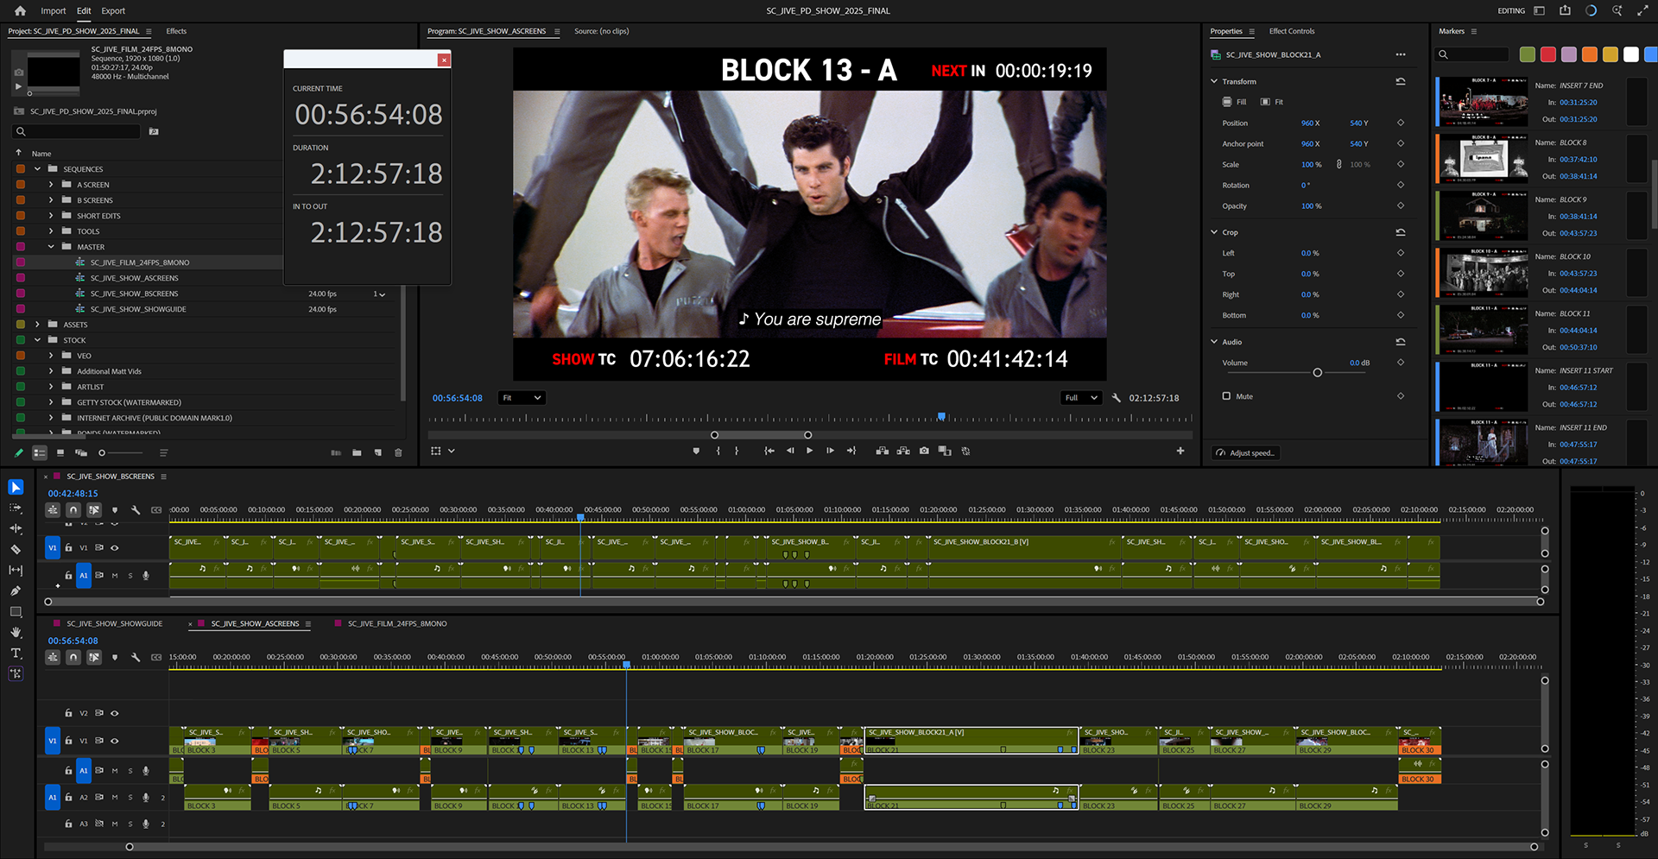Viewport: 1658px width, 859px height.
Task: Open the Program Monitor button editor plus
Action: [x=1180, y=451]
